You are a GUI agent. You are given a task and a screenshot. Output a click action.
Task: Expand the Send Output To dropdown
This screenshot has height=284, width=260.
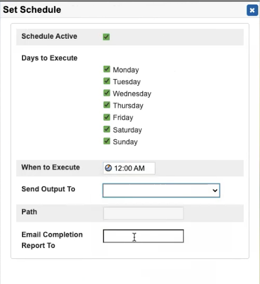[162, 190]
